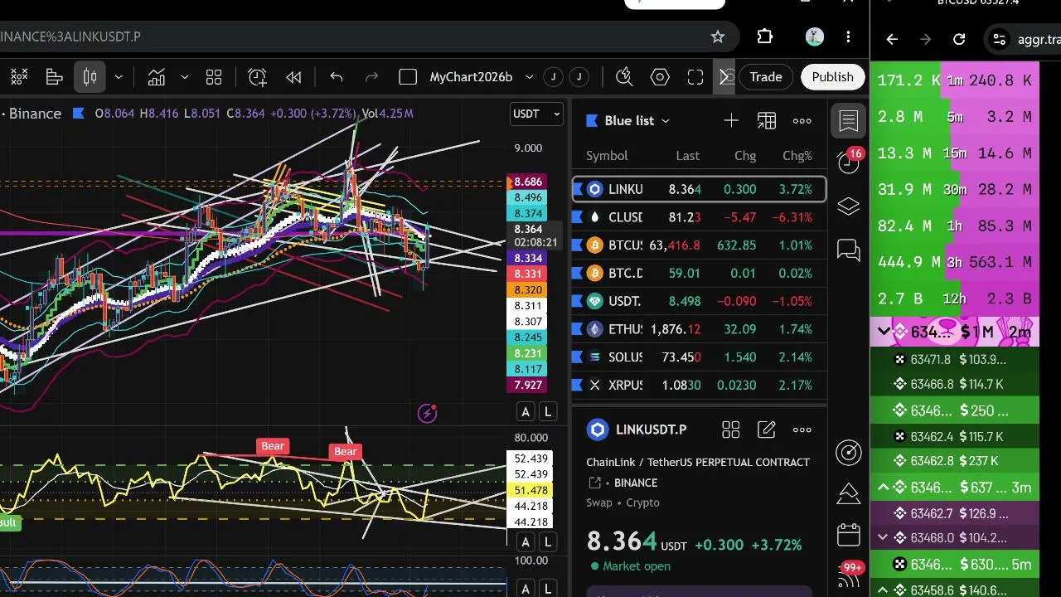Click BINANCE exchange link
The height and width of the screenshot is (597, 1061).
(636, 483)
